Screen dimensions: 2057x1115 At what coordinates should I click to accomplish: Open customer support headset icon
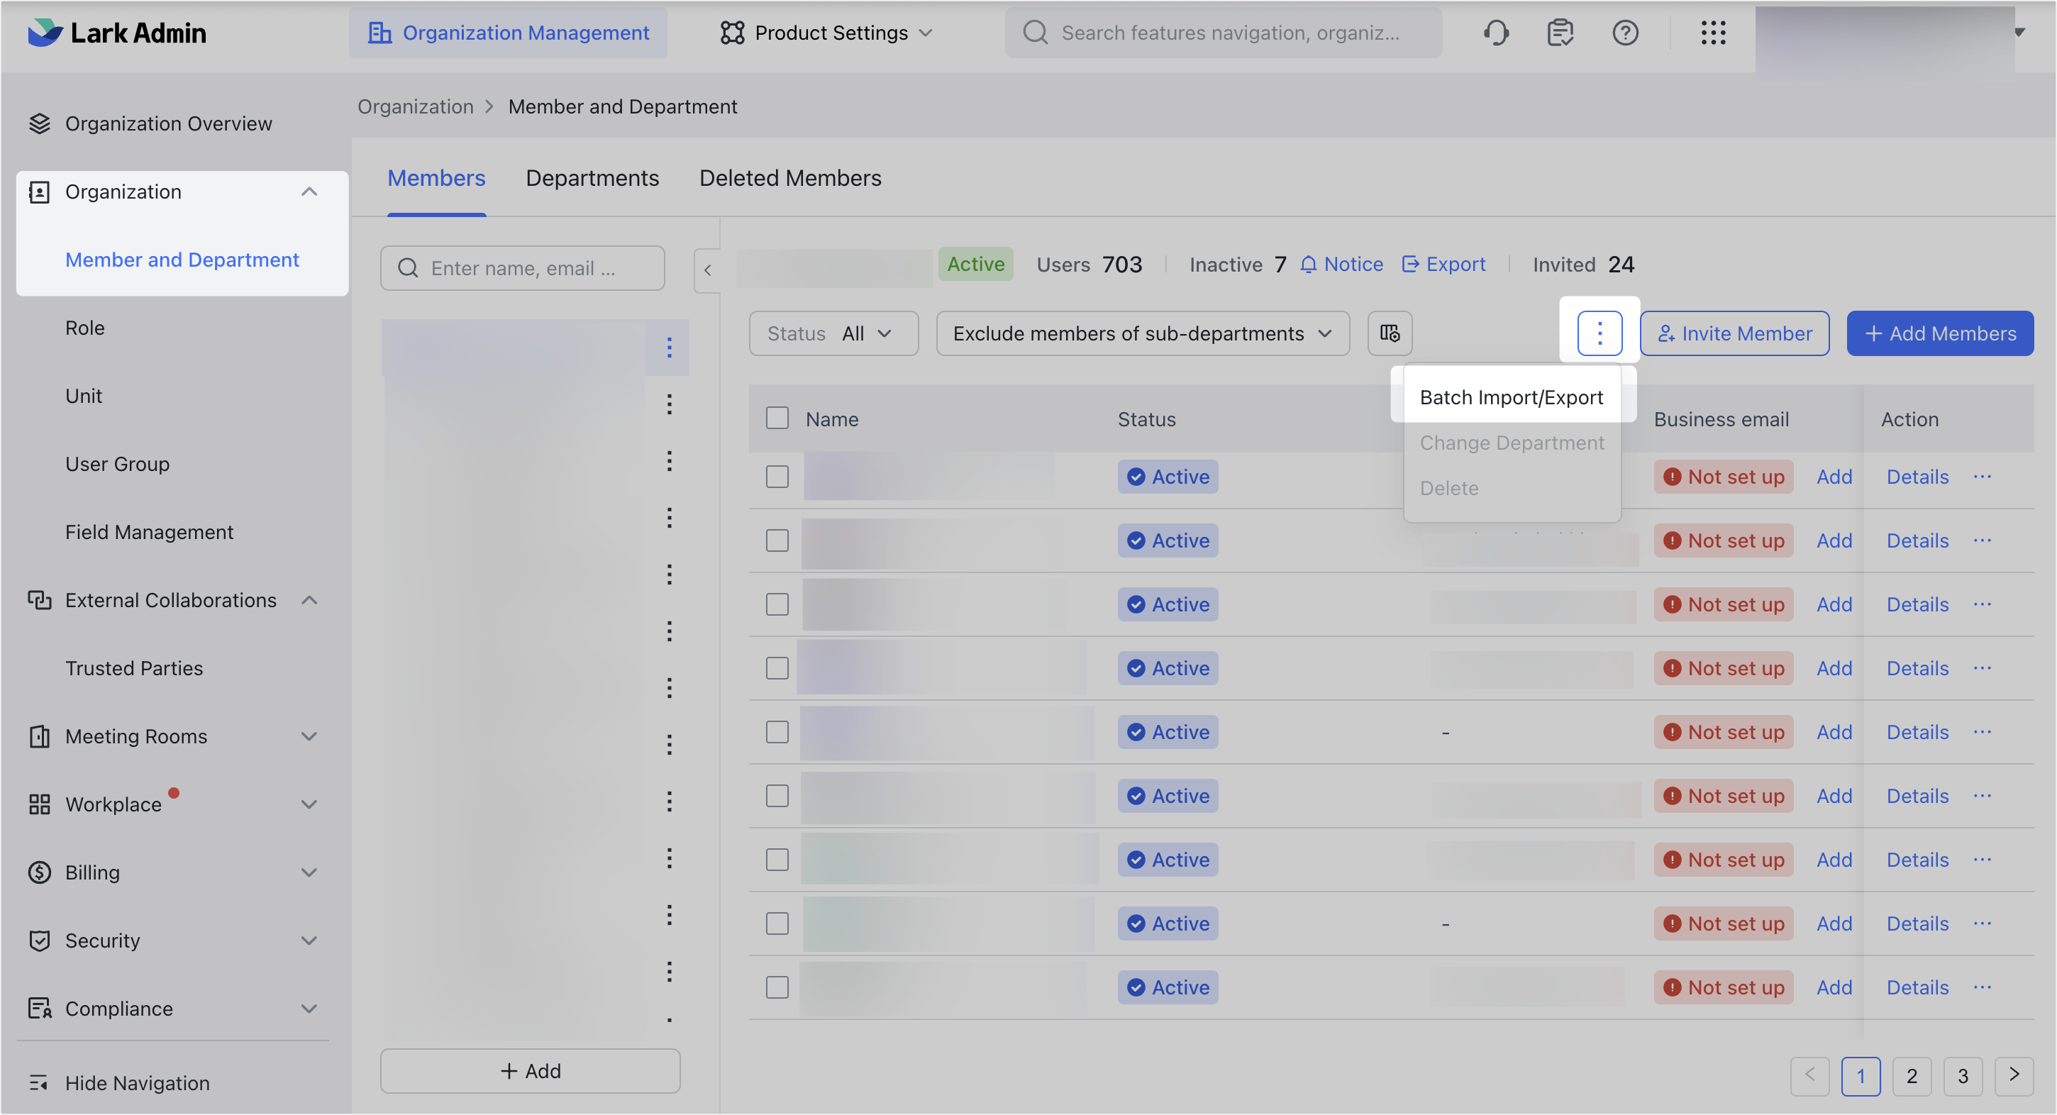(1496, 33)
